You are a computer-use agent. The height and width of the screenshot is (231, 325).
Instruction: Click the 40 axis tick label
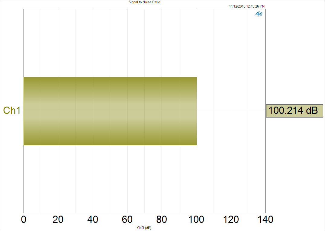pyautogui.click(x=93, y=220)
